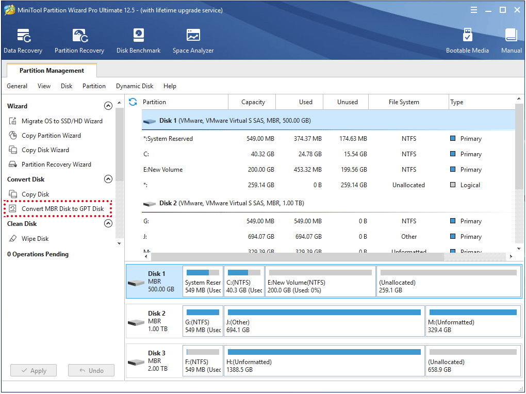Select the Disk 3 drive icon in the disk map
The image size is (526, 394).
tap(136, 362)
